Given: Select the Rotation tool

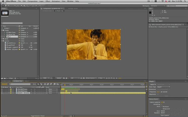Looking at the screenshot, I should click(12, 6).
